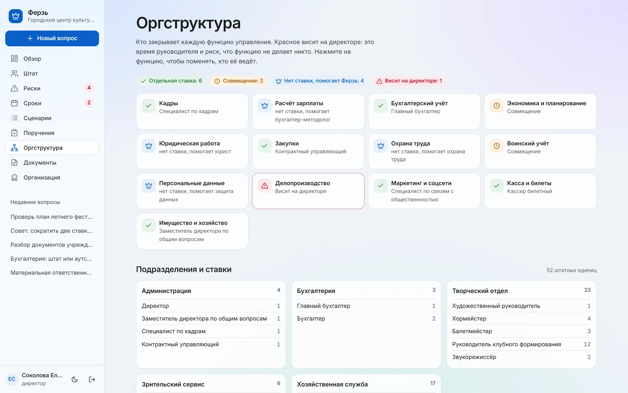The image size is (628, 393).
Task: Toggle dark mode with moon icon
Action: 75,379
